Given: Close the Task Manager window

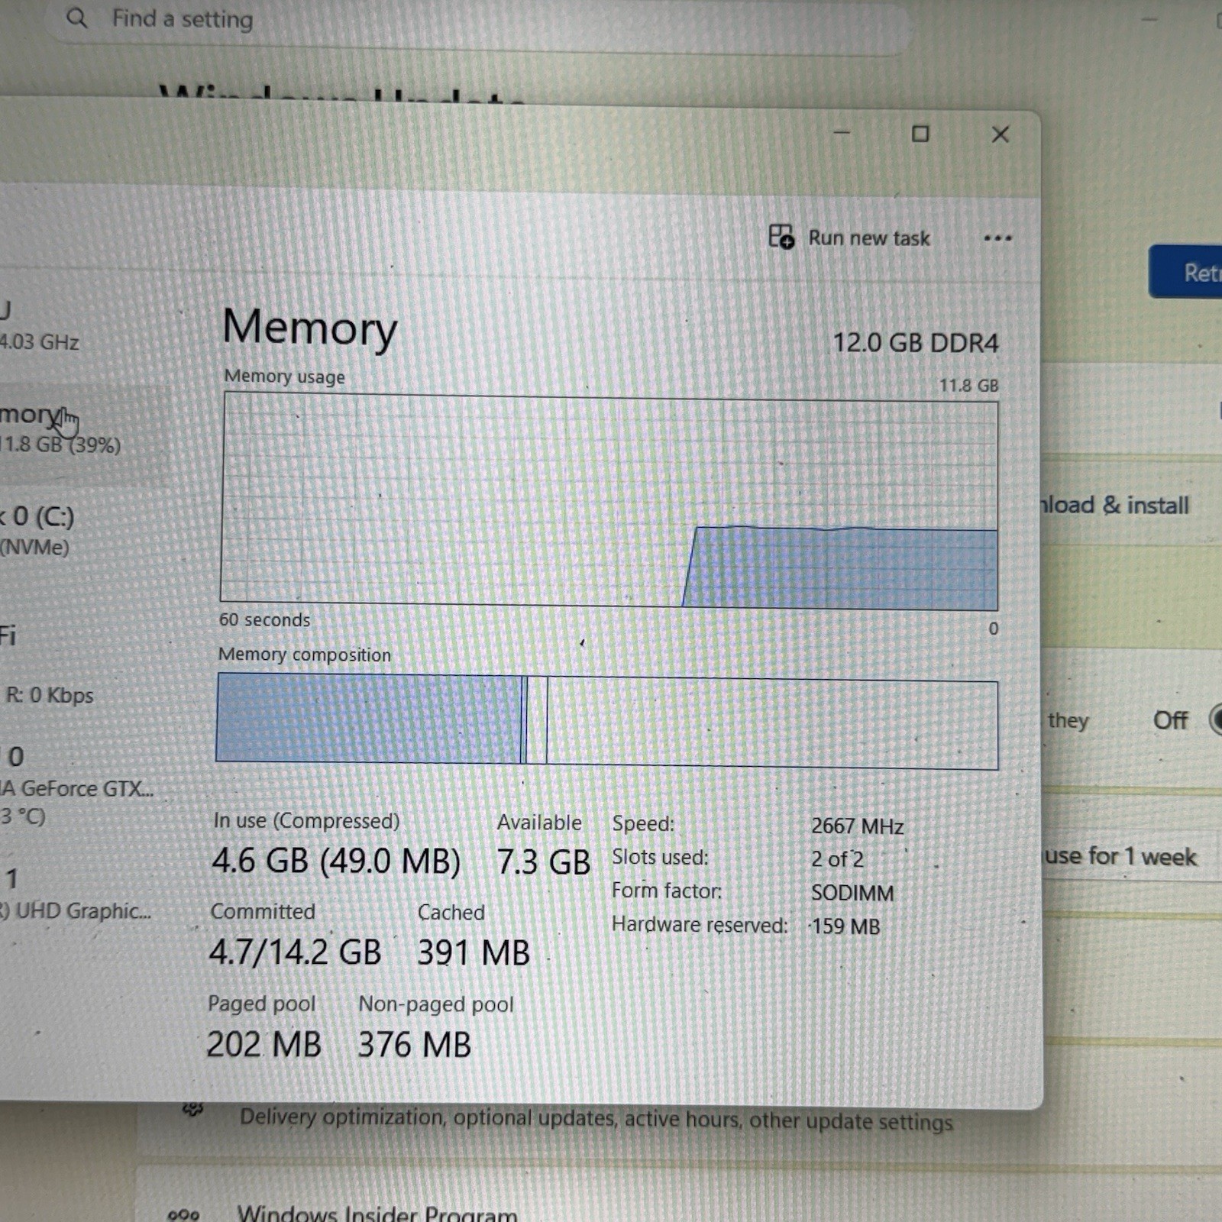Looking at the screenshot, I should click(1001, 135).
